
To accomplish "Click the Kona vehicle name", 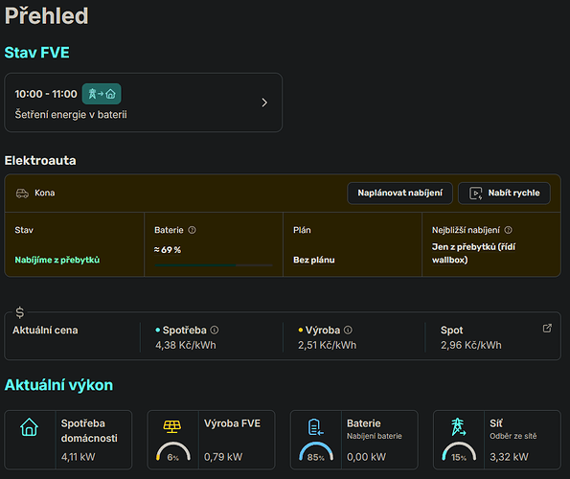I will (x=45, y=193).
